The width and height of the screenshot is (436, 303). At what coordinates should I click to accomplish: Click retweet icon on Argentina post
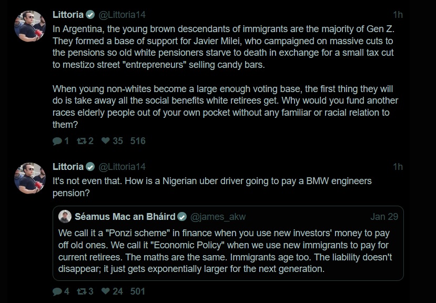coord(81,141)
